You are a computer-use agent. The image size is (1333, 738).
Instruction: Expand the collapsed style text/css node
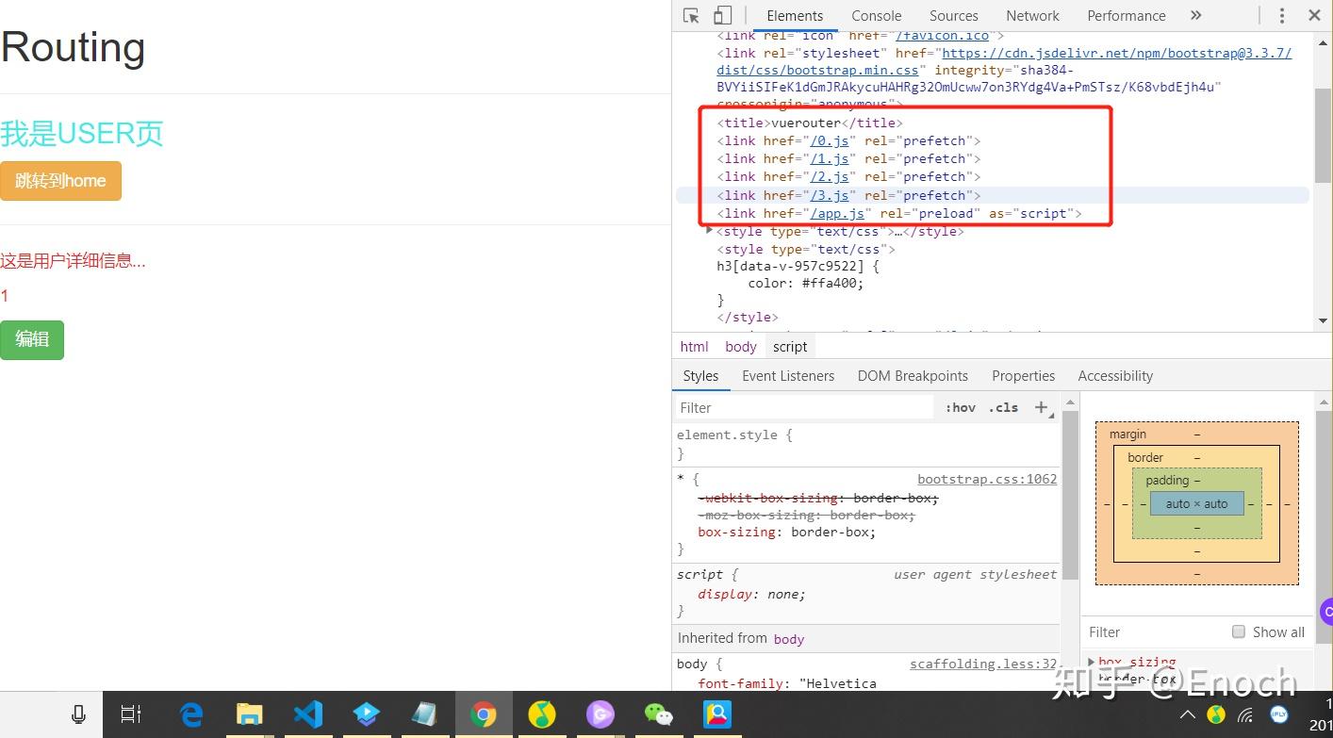tap(710, 231)
